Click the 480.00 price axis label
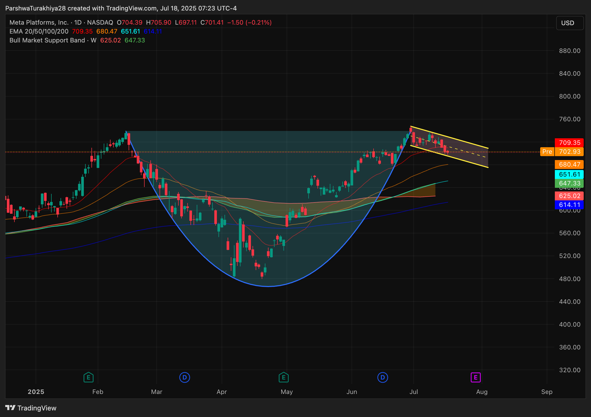 pos(570,279)
